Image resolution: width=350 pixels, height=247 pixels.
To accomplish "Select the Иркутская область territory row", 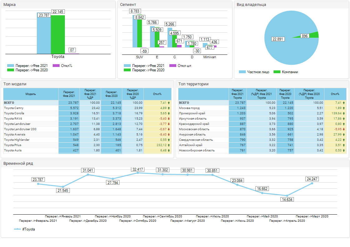I will (262, 119).
